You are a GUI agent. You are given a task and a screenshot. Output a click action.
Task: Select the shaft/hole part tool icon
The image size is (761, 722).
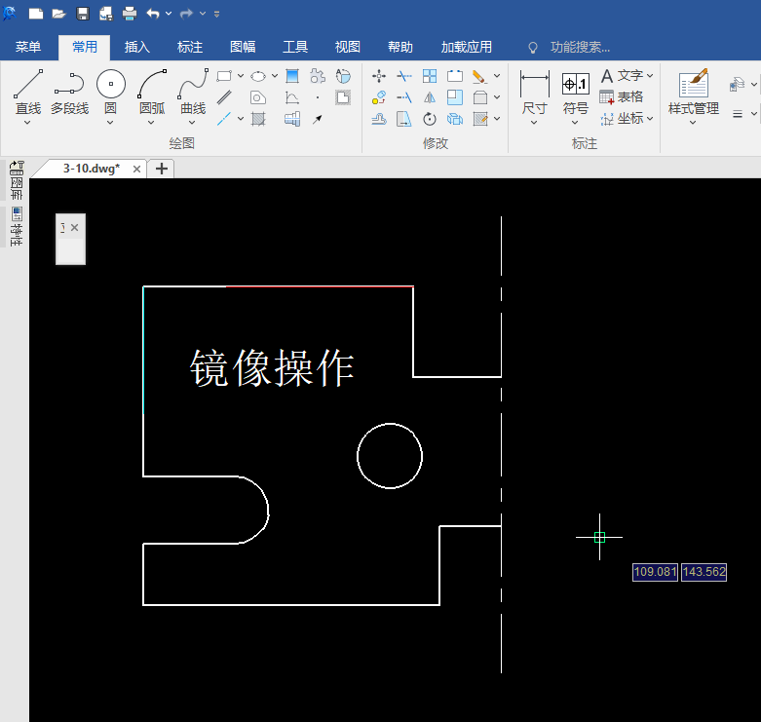pyautogui.click(x=292, y=119)
